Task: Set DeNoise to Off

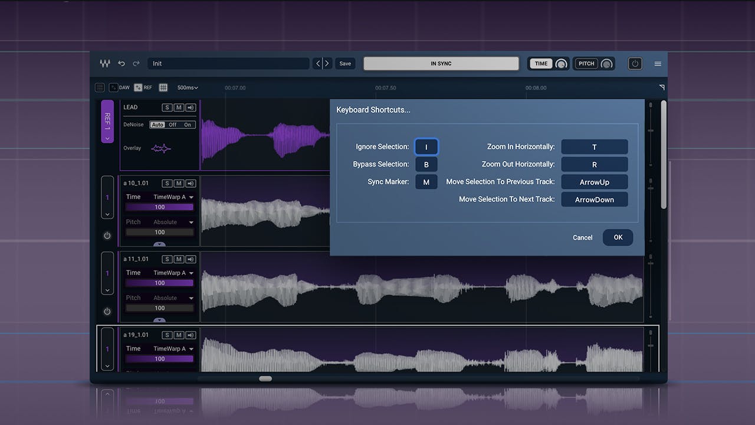Action: [x=173, y=125]
